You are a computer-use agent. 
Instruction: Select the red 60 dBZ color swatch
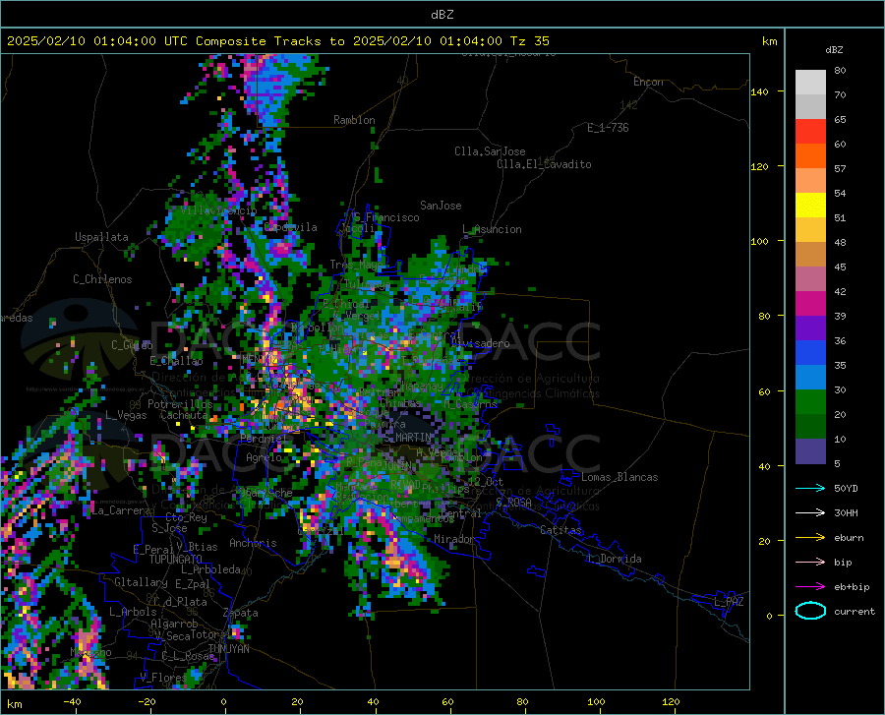click(810, 132)
